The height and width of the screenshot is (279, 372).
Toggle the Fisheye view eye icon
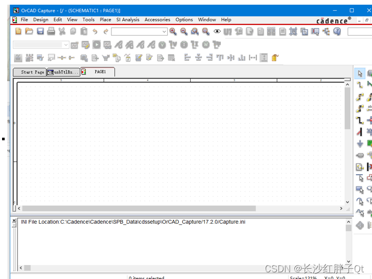(217, 31)
